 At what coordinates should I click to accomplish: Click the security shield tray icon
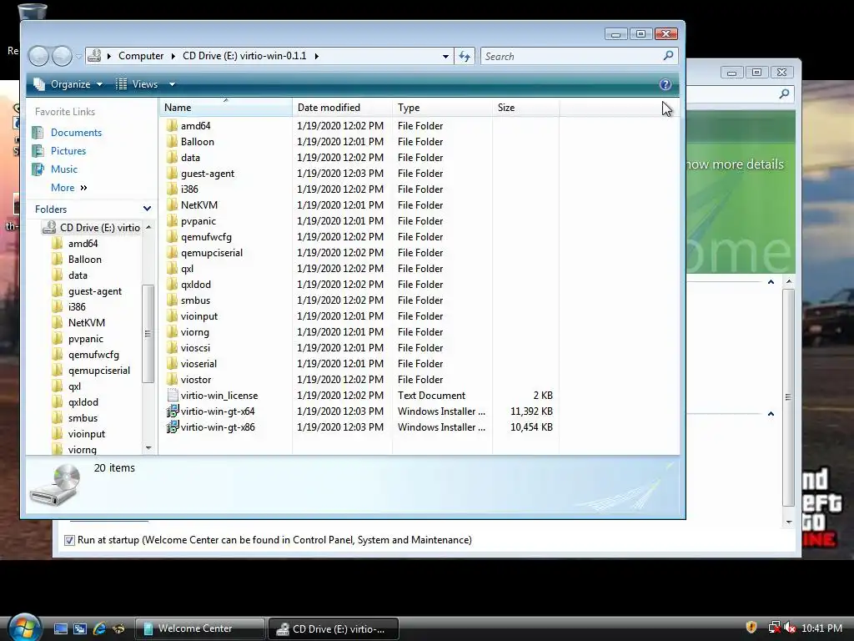click(x=751, y=628)
